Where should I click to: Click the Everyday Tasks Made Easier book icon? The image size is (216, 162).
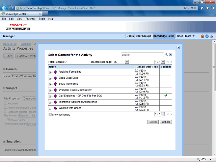[55, 90]
